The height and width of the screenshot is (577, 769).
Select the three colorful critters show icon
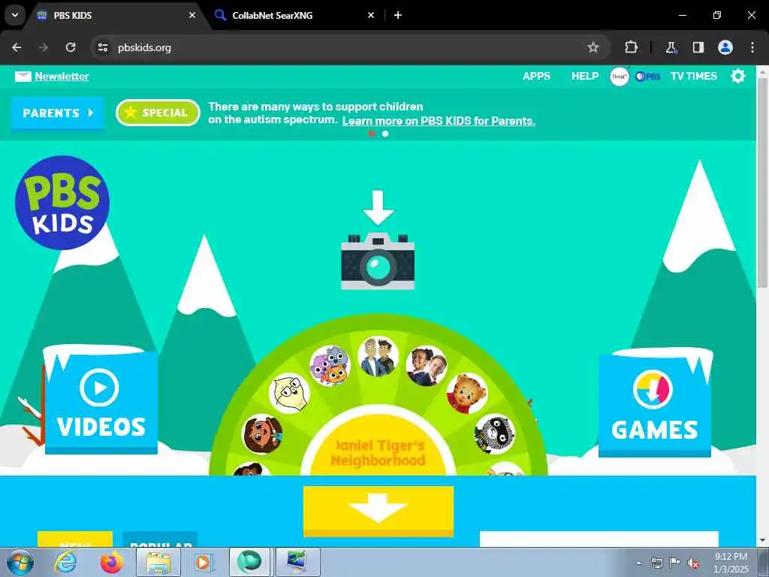point(330,366)
